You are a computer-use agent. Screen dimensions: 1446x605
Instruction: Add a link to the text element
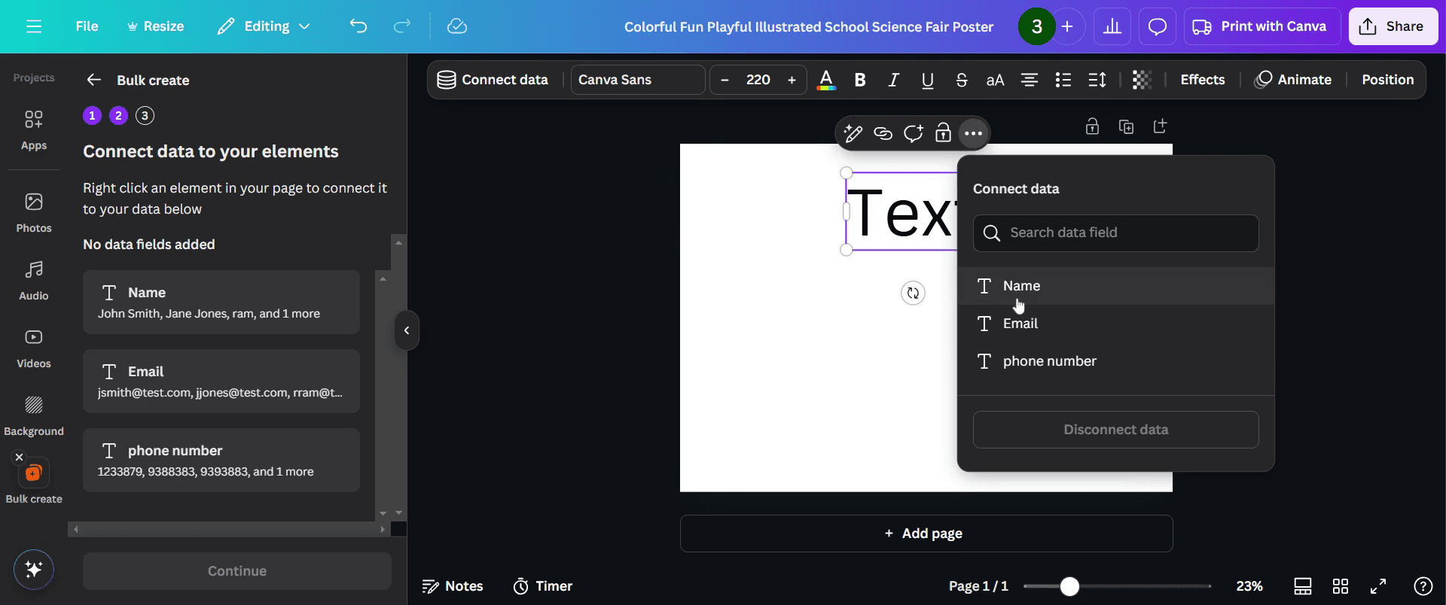pyautogui.click(x=883, y=133)
